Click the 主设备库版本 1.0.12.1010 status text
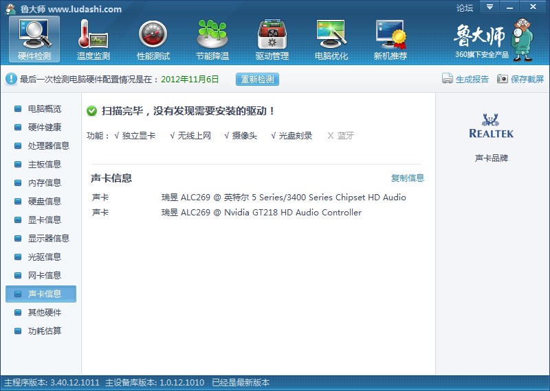This screenshot has width=550, height=391. pyautogui.click(x=155, y=382)
